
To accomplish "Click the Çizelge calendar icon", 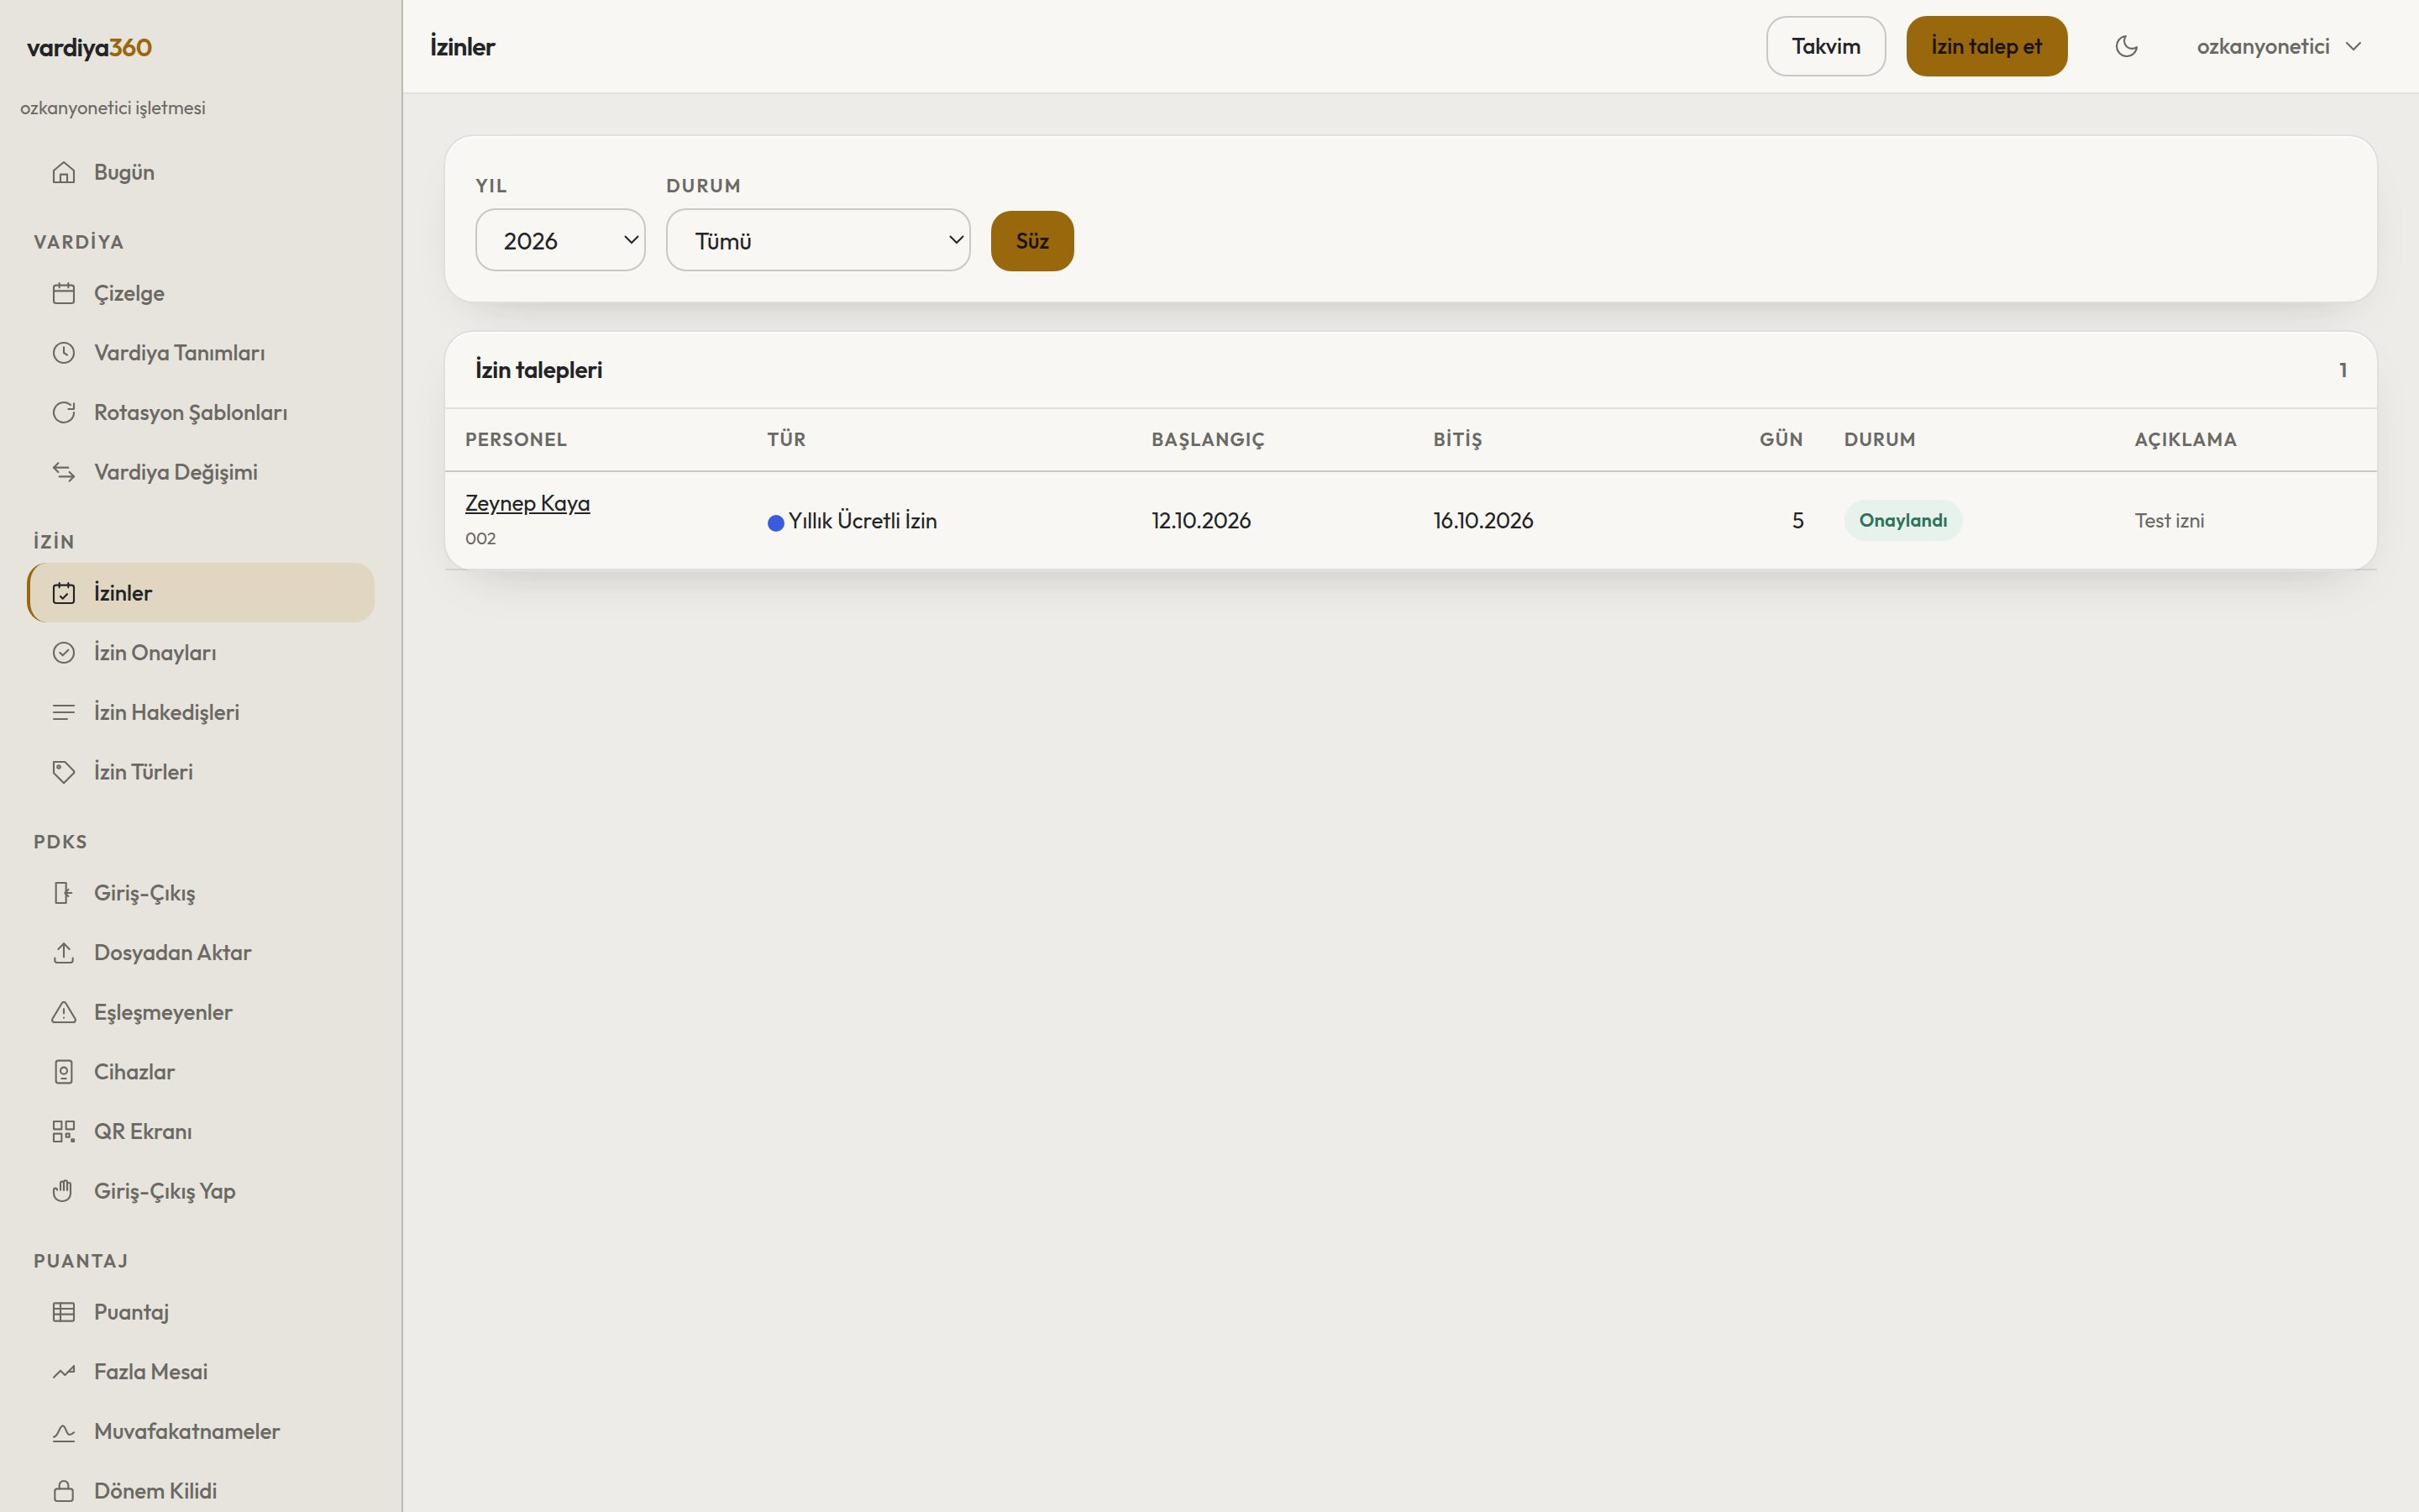I will pos(64,293).
